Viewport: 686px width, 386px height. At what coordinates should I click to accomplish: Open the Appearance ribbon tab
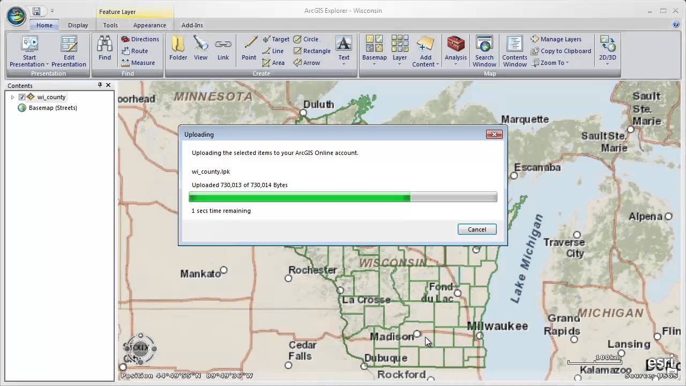tap(150, 25)
